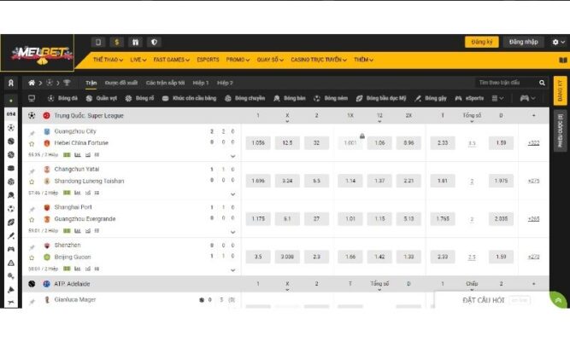Screen dimensions: 570x341
Task: Select eSports sport filter
Action: [469, 98]
